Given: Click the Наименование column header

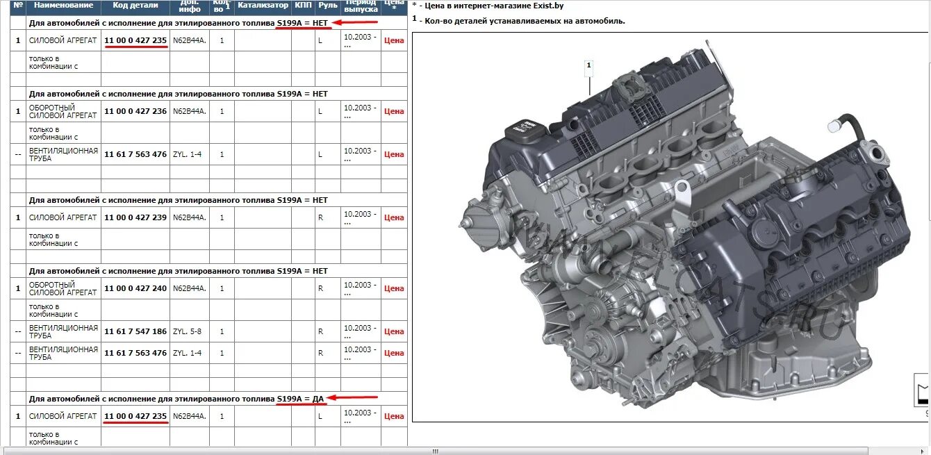Looking at the screenshot, I should [63, 6].
